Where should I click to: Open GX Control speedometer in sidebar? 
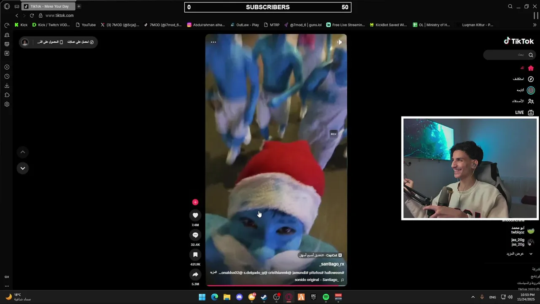pyautogui.click(x=7, y=25)
